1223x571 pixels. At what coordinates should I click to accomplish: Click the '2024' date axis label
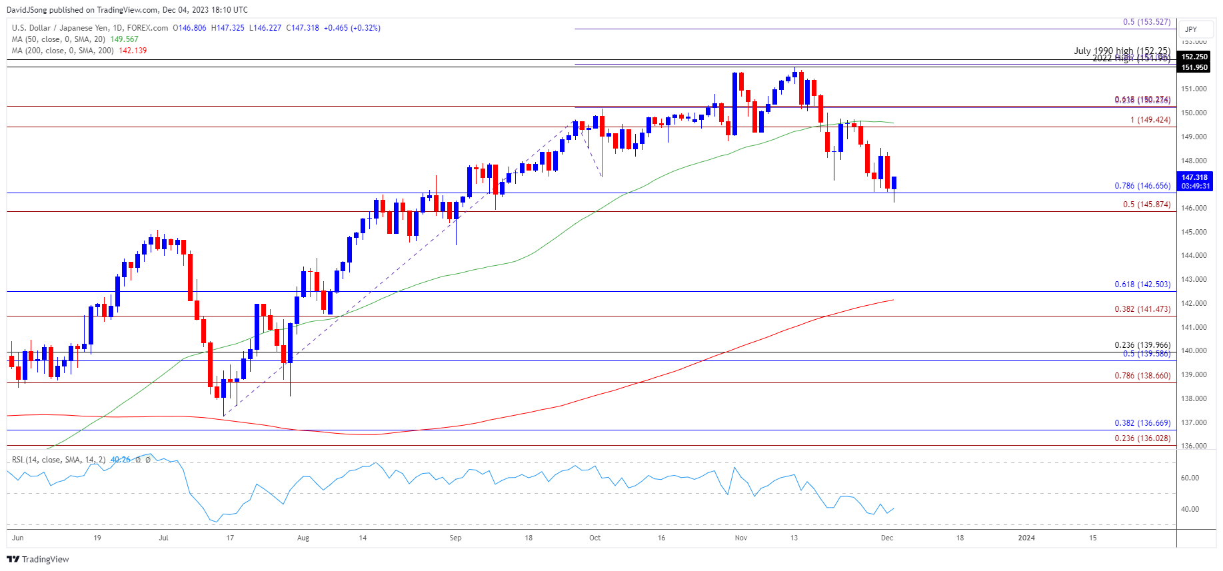1026,538
